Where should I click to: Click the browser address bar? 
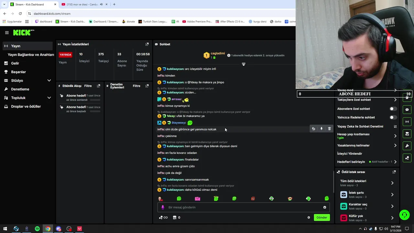click(160, 14)
